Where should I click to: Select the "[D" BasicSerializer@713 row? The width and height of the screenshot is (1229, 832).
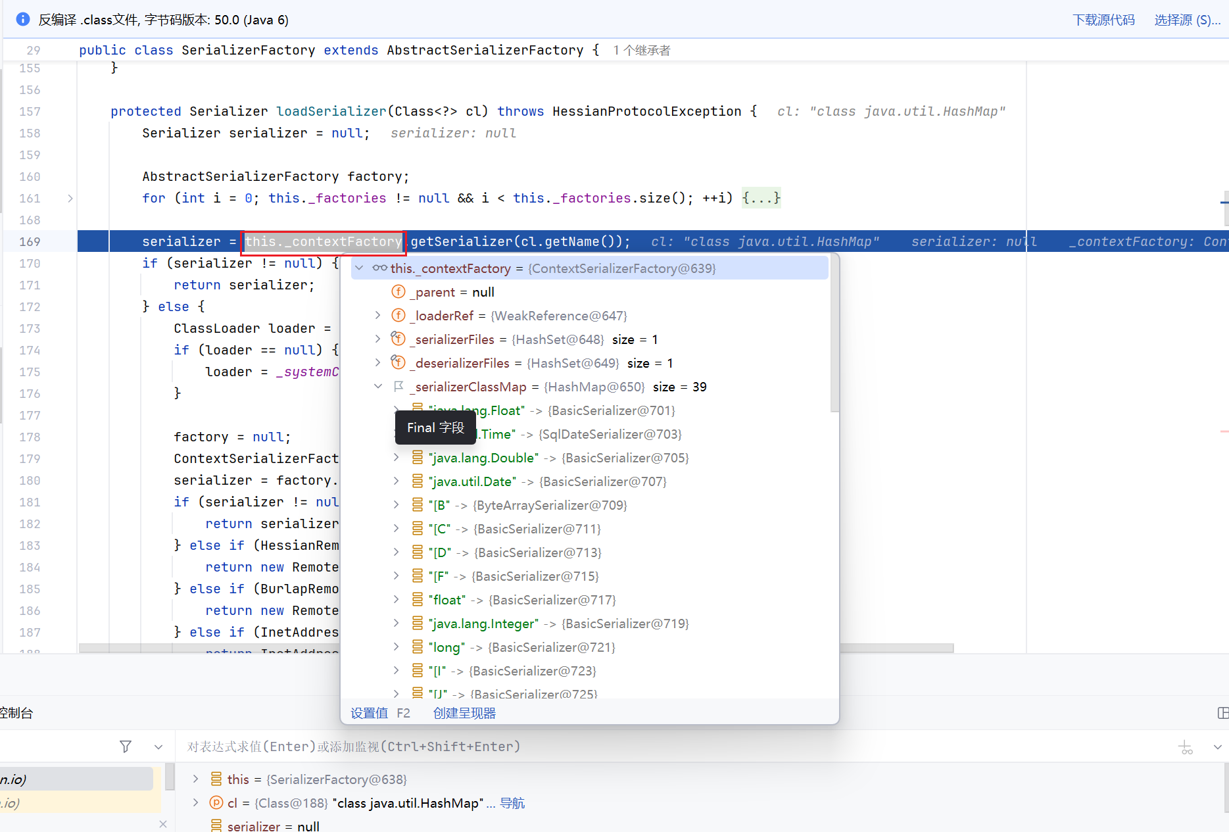click(x=589, y=552)
